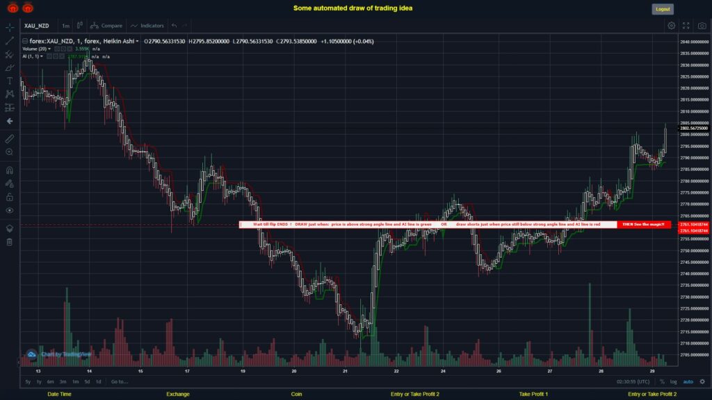Click the Logout button
Screen dimensions: 712x400
(x=663, y=9)
